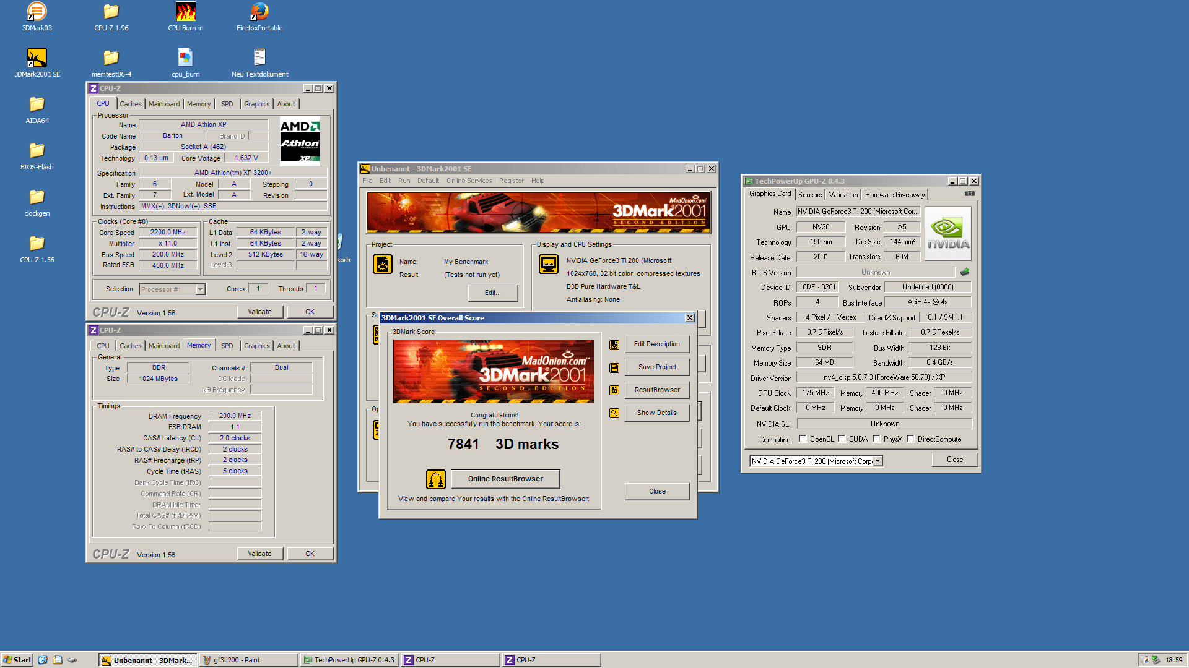The image size is (1189, 668).
Task: Click the Internet Explorer quick launch icon
Action: (x=43, y=660)
